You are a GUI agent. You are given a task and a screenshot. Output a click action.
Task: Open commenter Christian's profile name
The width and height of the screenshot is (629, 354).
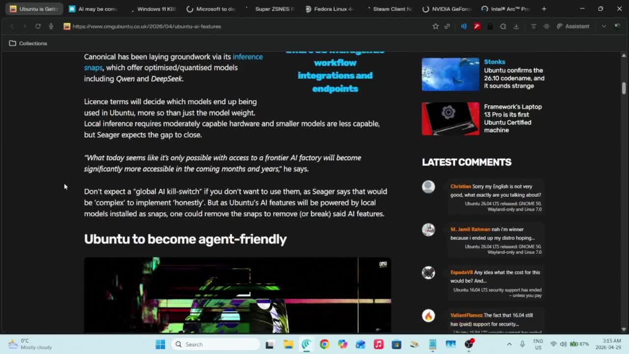tap(460, 186)
